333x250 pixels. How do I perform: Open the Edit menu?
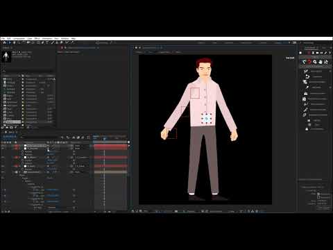(x=8, y=38)
